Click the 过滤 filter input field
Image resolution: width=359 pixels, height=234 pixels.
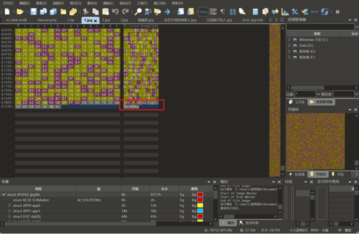pos(305,94)
